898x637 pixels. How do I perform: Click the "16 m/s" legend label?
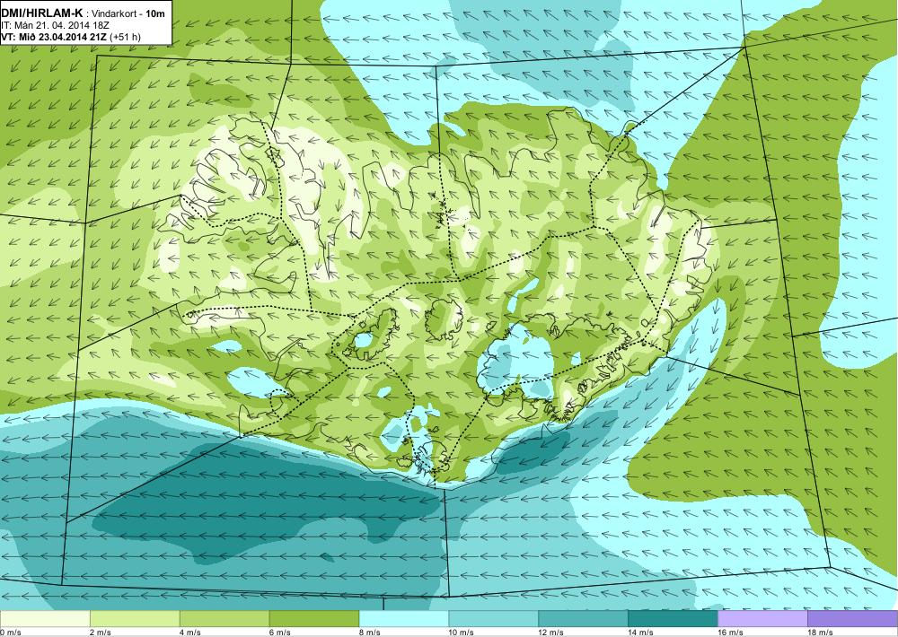[730, 633]
